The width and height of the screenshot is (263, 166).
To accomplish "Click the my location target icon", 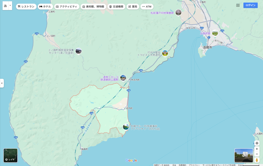I will pos(257,143).
